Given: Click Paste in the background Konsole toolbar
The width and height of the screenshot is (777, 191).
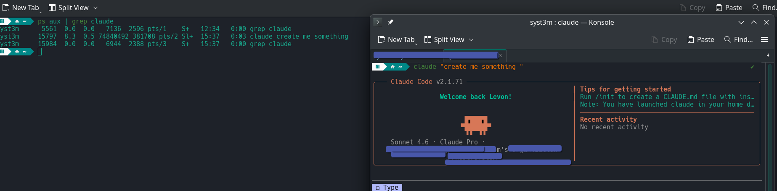Looking at the screenshot, I should (x=729, y=8).
